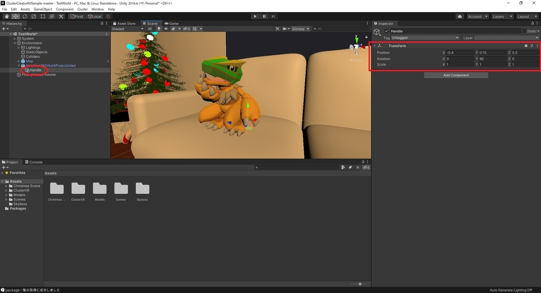The image size is (541, 293).
Task: Select the combined Transform tool
Action: (51, 16)
